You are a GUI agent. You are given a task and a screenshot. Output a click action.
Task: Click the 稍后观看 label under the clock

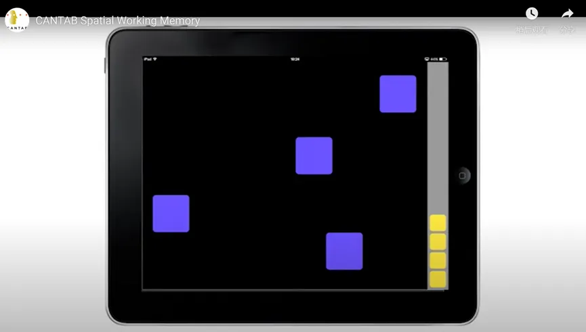coord(530,30)
